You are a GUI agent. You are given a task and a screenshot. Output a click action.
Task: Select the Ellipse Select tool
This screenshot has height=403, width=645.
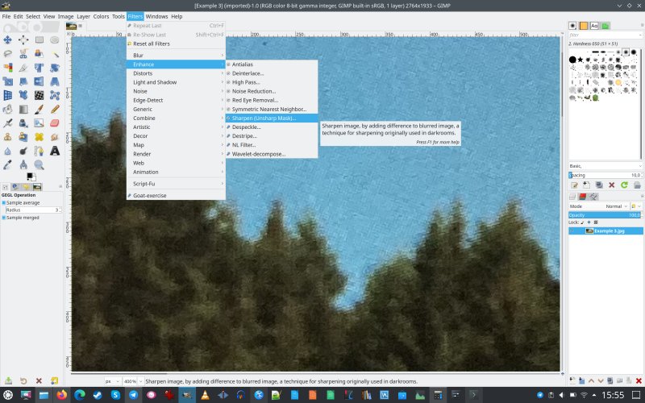click(55, 39)
